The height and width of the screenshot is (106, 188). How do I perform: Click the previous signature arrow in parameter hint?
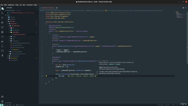point(97,72)
